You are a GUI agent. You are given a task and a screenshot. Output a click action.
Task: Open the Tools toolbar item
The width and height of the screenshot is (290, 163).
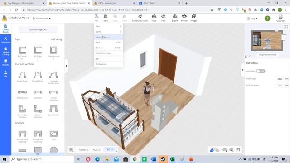click(x=154, y=18)
